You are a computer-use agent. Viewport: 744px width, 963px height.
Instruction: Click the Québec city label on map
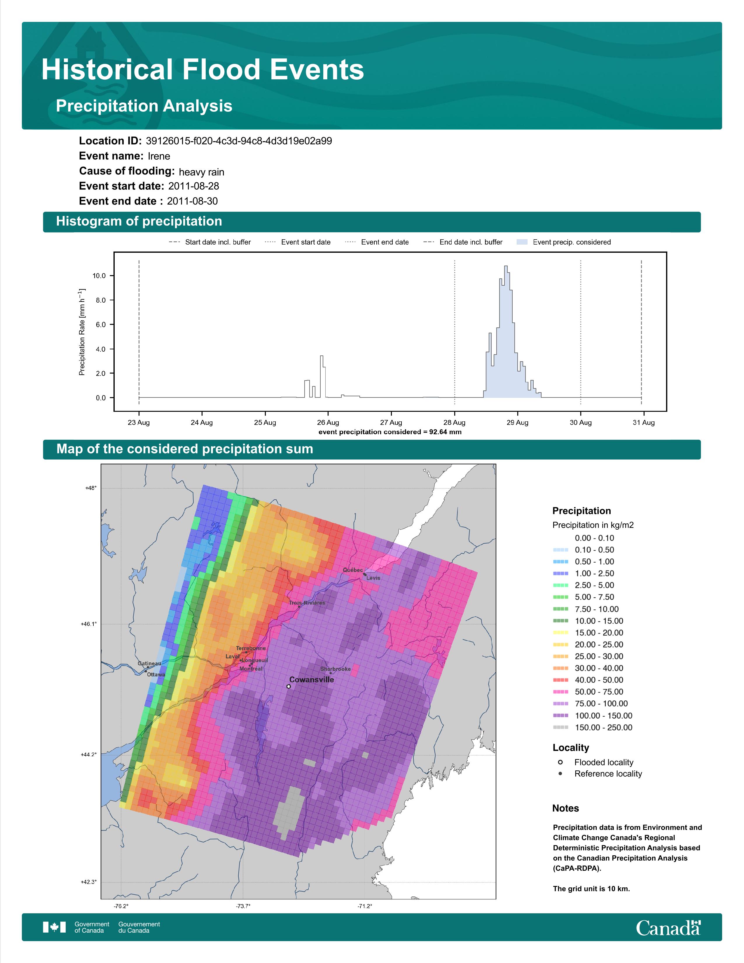(353, 570)
